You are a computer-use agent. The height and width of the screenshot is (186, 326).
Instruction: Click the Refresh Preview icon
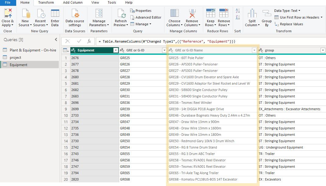point(121,13)
